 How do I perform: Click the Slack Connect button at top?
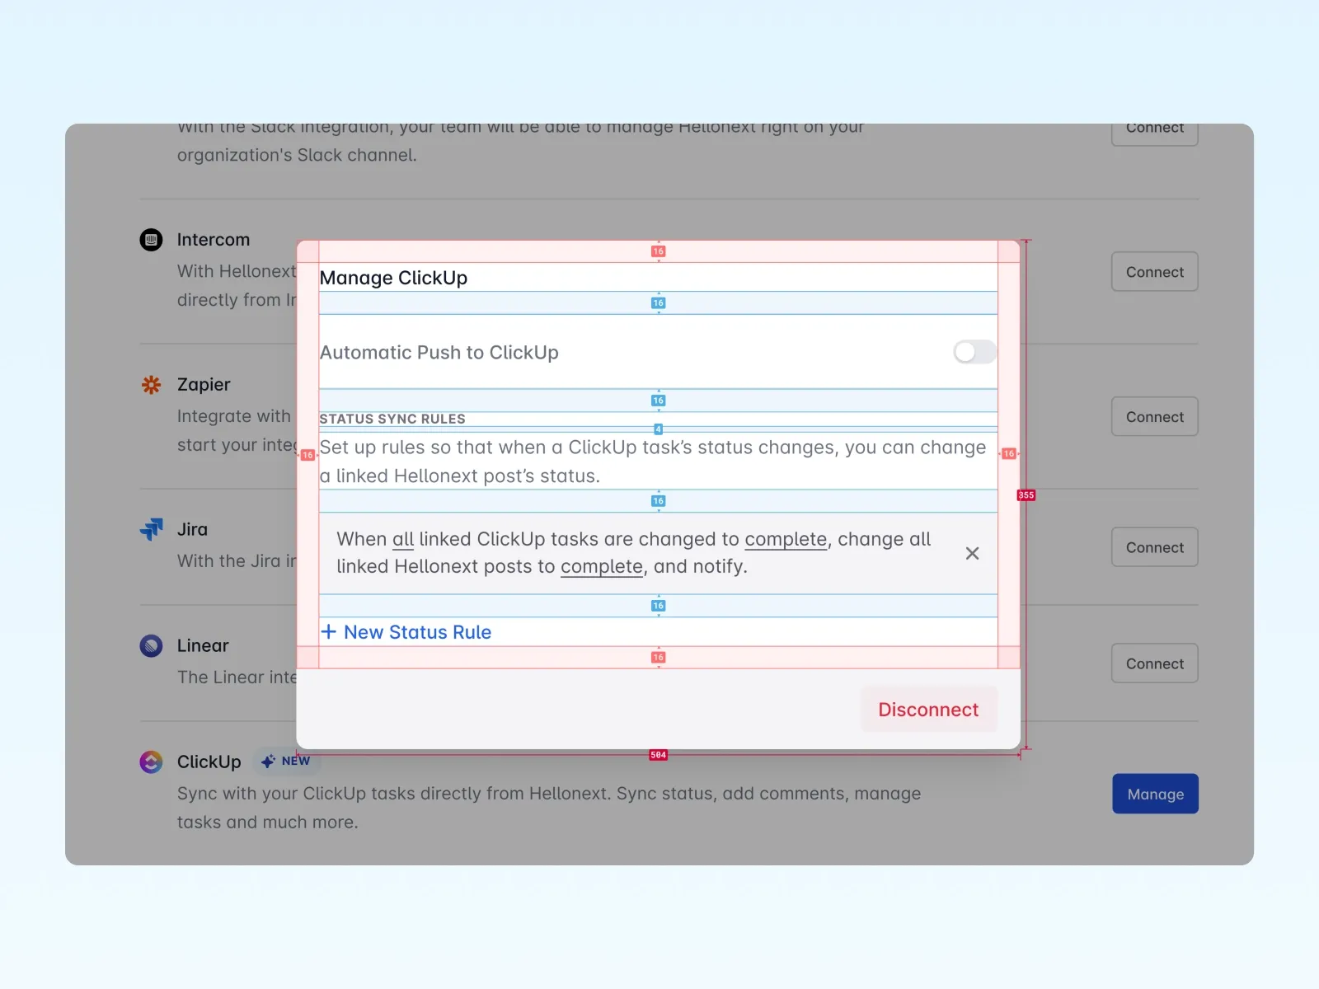click(1154, 132)
